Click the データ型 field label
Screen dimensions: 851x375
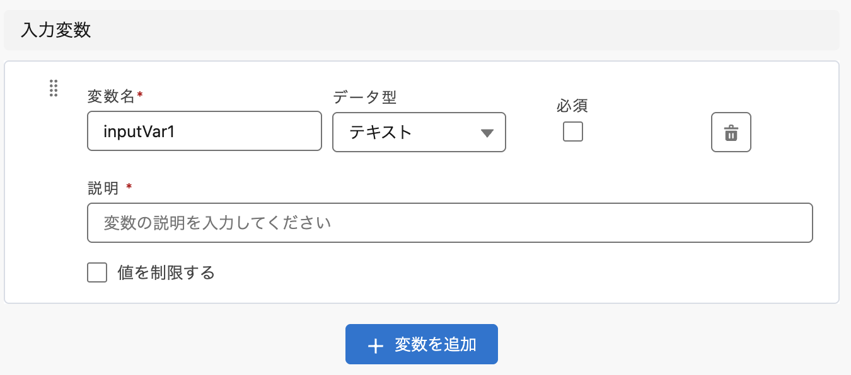364,96
